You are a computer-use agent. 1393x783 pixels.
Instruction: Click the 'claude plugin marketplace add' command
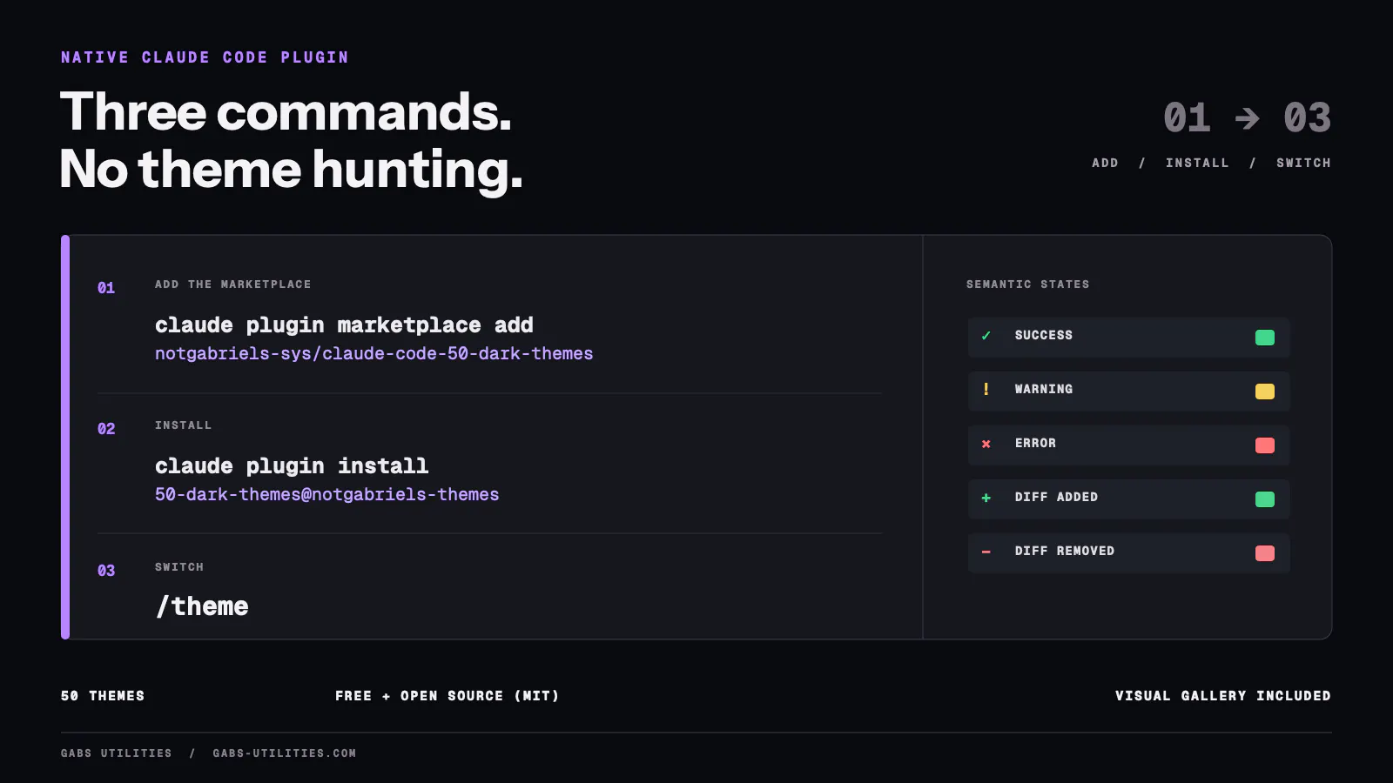(344, 325)
